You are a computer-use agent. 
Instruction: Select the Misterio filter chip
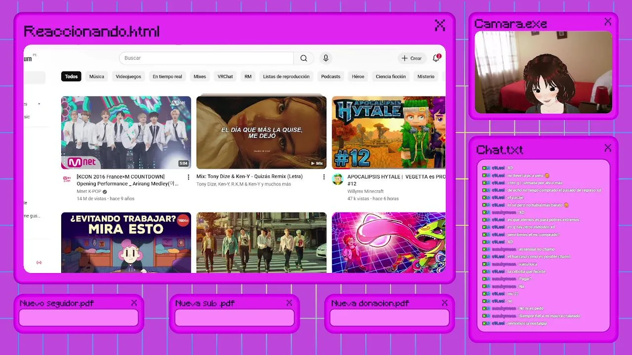click(x=426, y=76)
